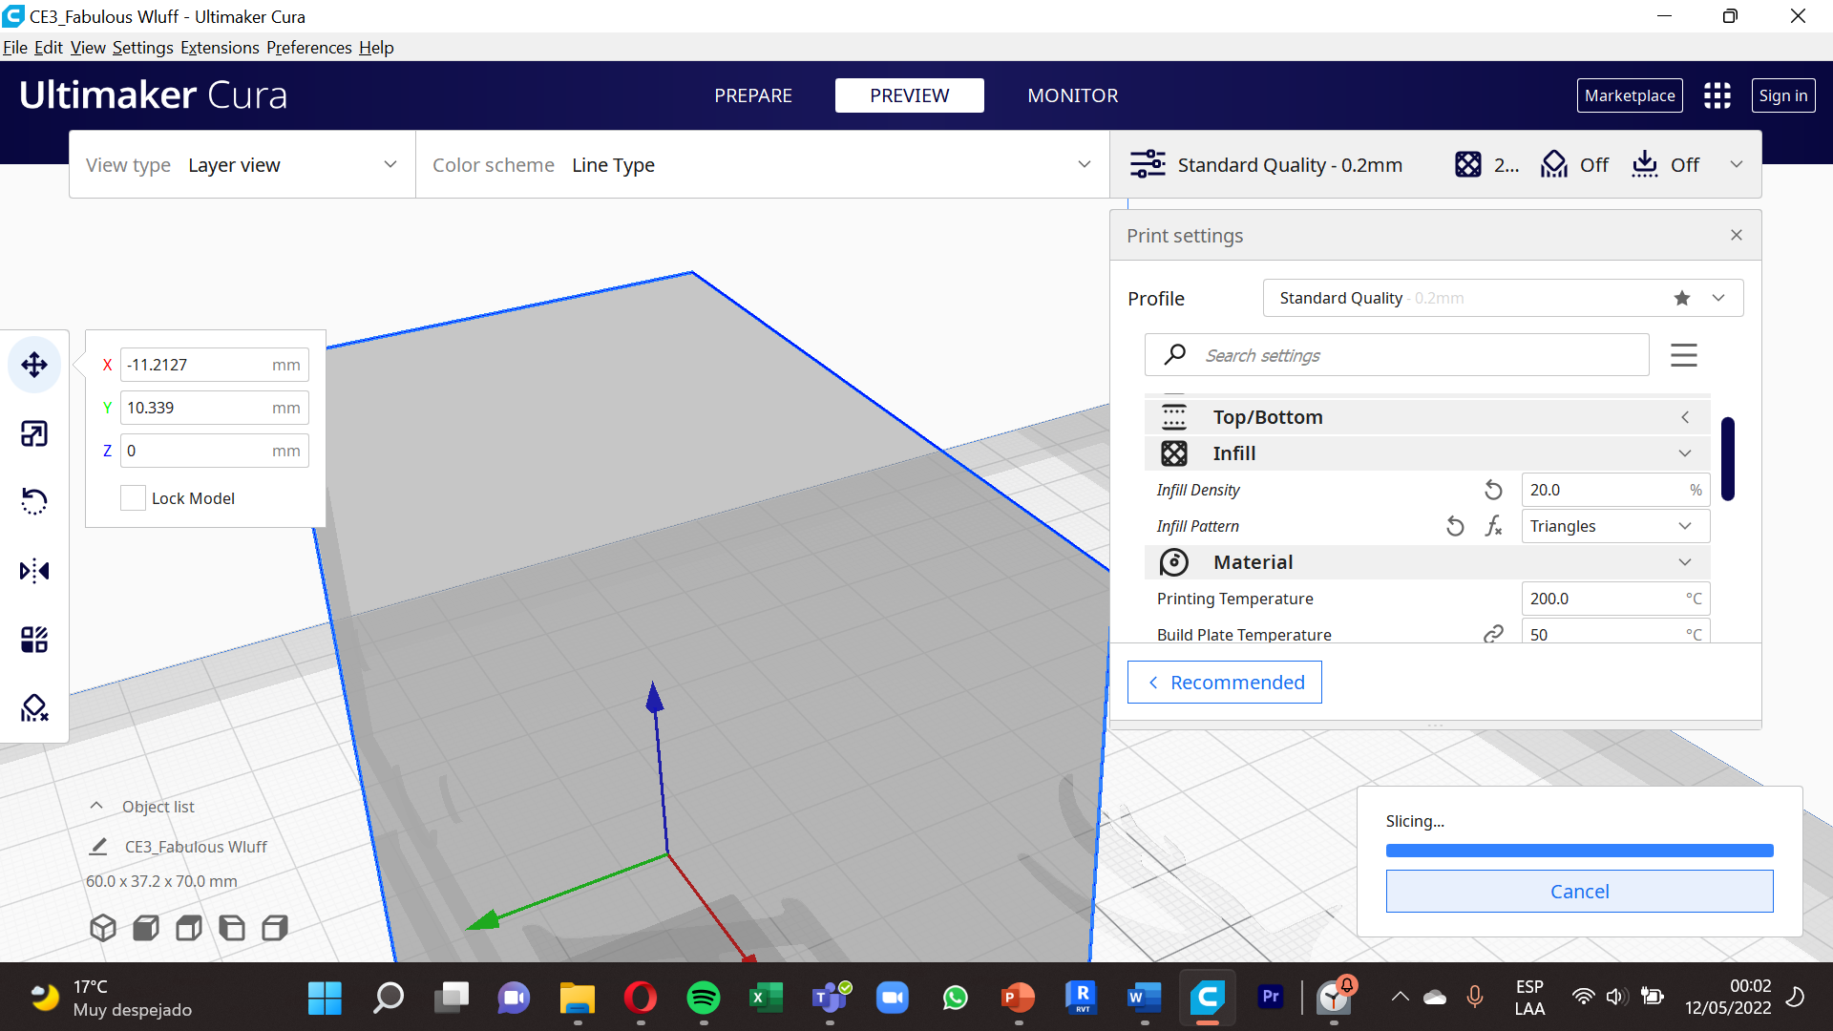Image resolution: width=1833 pixels, height=1031 pixels.
Task: Enable the Lock Model checkbox
Action: coord(133,497)
